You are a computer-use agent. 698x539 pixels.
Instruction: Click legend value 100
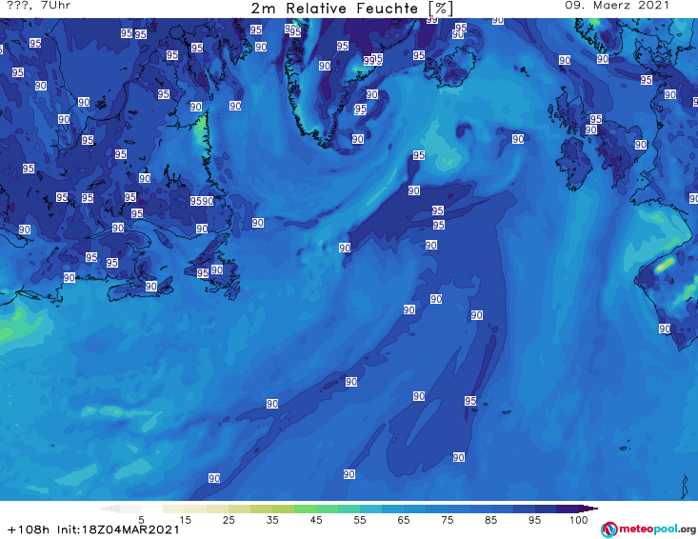coord(579,520)
